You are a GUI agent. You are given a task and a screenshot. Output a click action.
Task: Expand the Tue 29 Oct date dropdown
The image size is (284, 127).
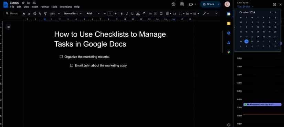[x=245, y=7]
